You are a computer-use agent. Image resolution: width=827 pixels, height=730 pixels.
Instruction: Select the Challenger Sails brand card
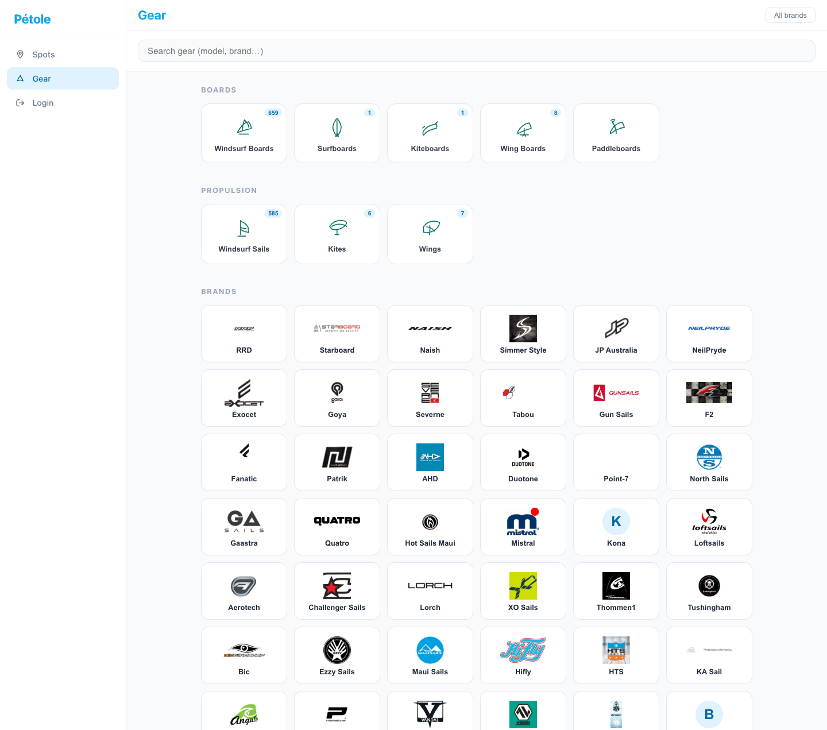[x=337, y=591]
